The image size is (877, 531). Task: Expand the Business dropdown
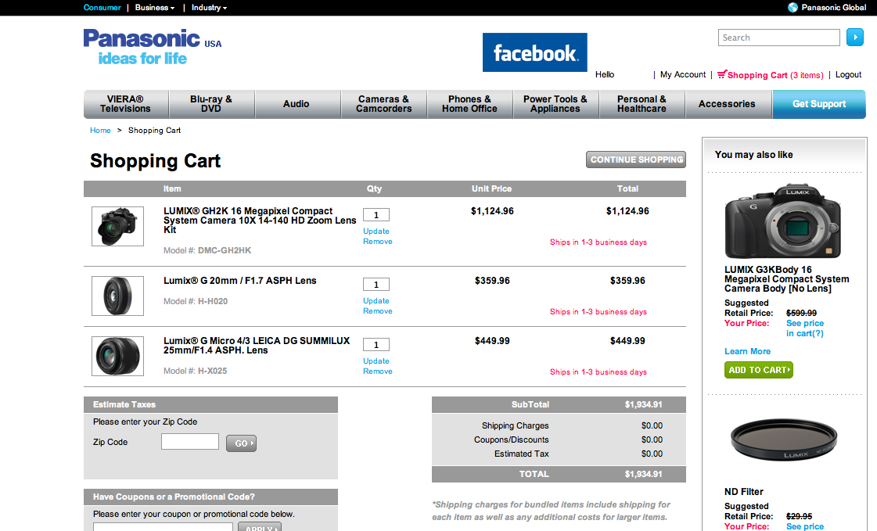(154, 8)
